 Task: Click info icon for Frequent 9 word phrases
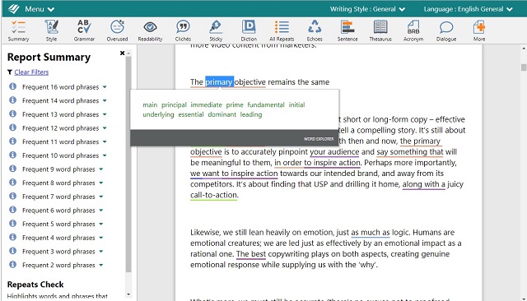tap(13, 169)
